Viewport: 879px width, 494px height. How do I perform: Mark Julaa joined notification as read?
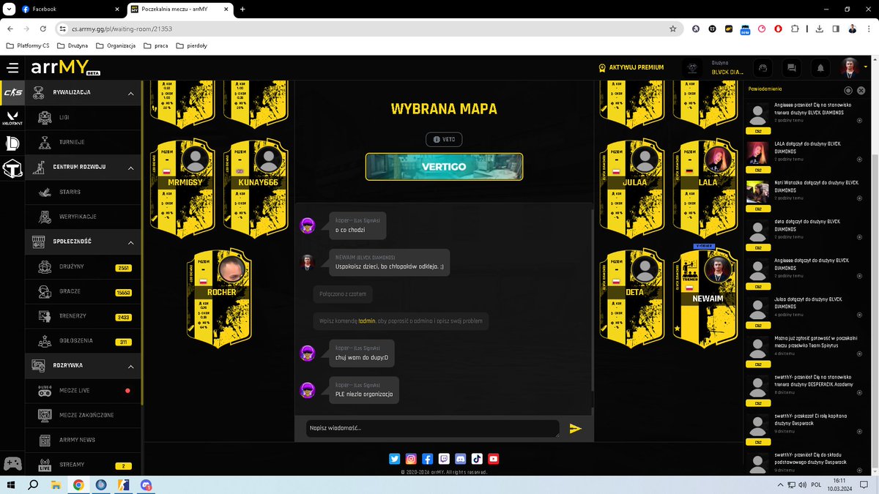(x=859, y=315)
